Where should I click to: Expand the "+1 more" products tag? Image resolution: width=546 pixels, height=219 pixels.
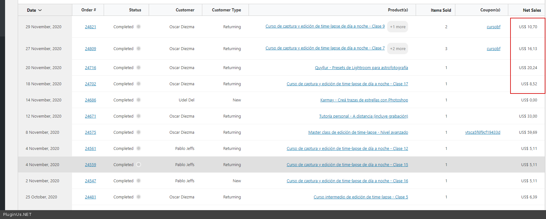point(398,27)
